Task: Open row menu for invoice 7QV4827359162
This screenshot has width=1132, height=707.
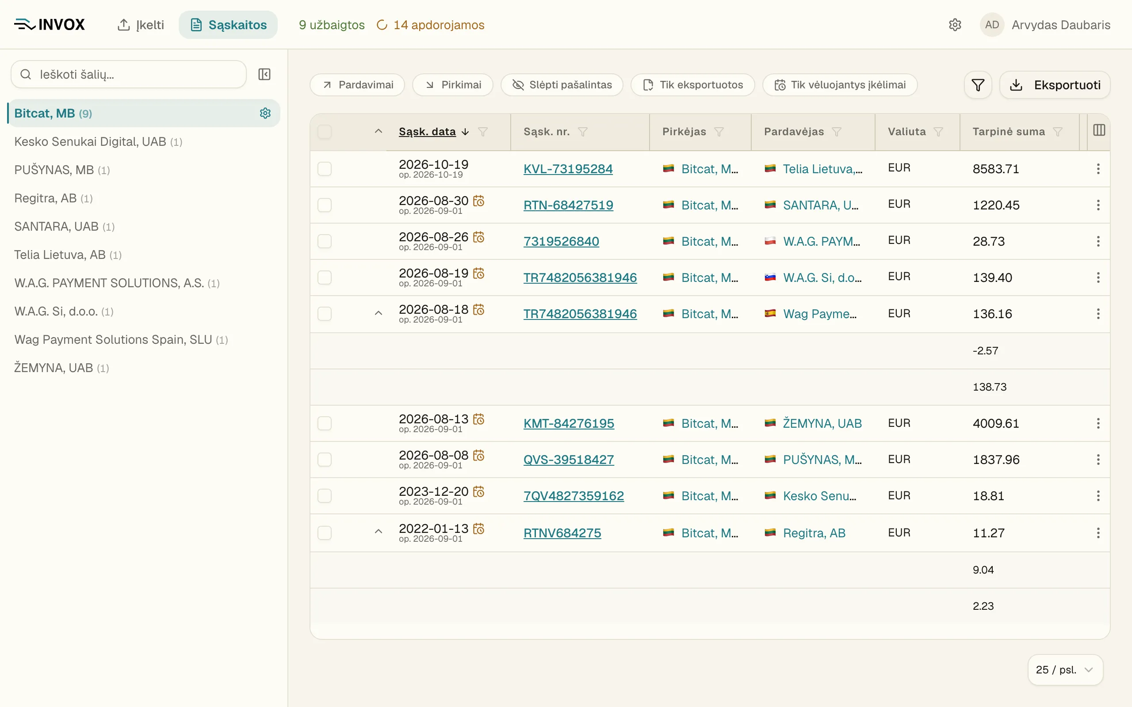Action: (x=1098, y=496)
